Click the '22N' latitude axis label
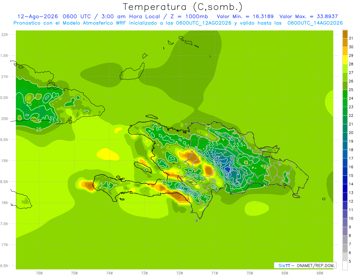The width and height of the screenshot is (359, 277). coord(4,35)
